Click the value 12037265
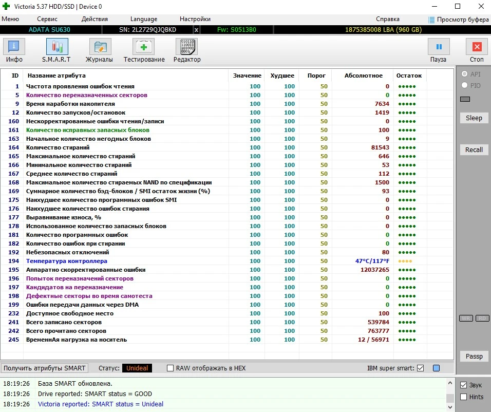Image resolution: width=491 pixels, height=412 pixels. tap(374, 270)
